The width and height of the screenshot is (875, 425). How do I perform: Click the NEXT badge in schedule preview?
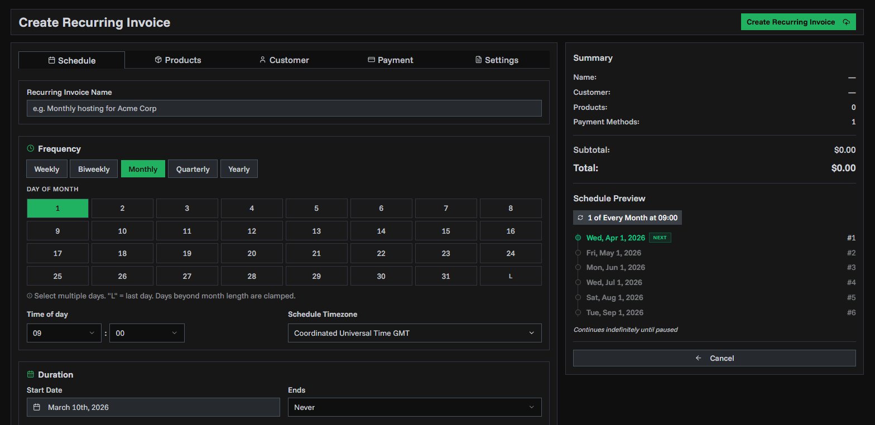click(x=660, y=238)
